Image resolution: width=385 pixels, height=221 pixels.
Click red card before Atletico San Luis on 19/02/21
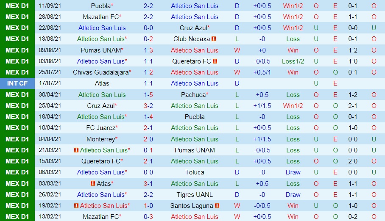[76, 206]
